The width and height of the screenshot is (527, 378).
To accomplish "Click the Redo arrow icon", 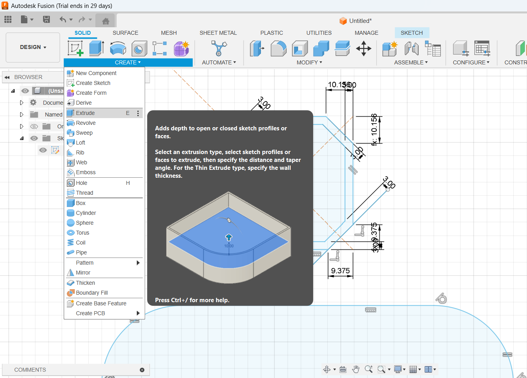I will [82, 19].
